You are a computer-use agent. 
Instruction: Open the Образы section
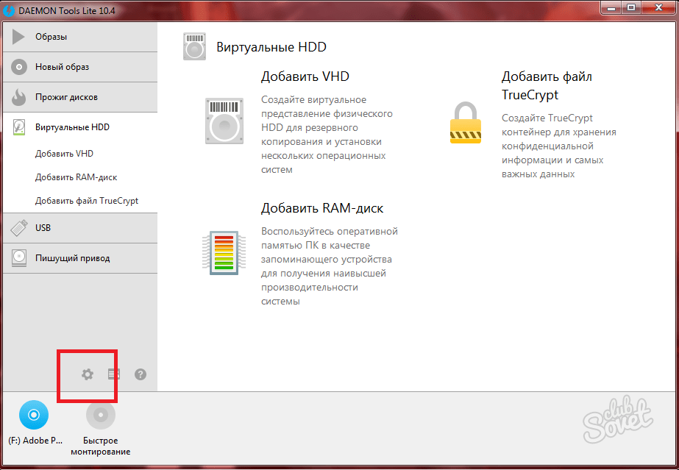point(80,38)
